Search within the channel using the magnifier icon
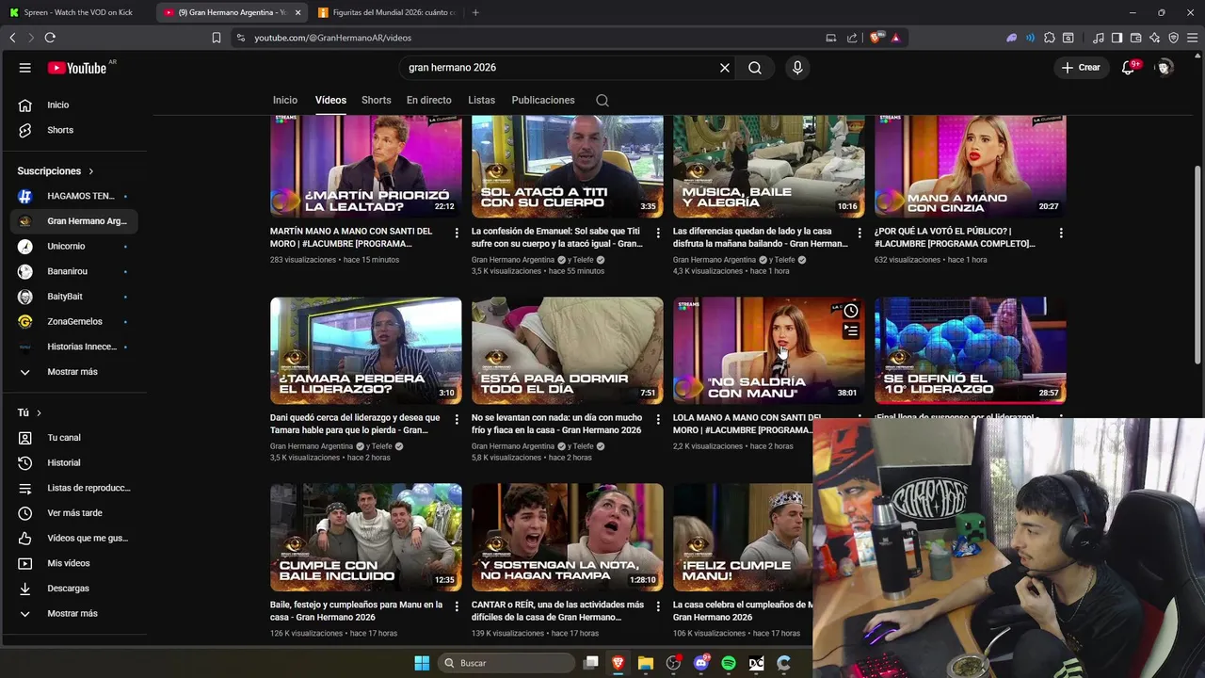Screen dimensions: 1205x678 point(602,101)
